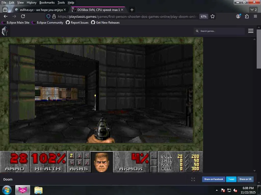Go back with the browser back arrow
261x195 pixels.
click(6, 16)
